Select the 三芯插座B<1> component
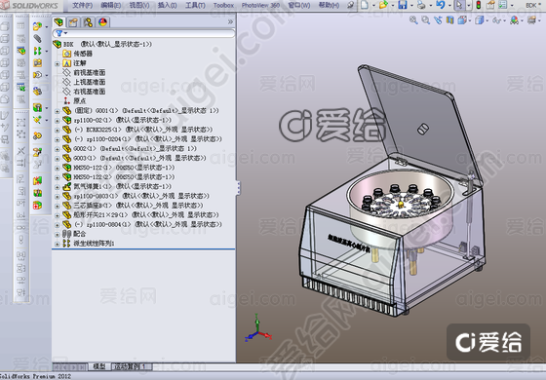The height and width of the screenshot is (380, 546). (x=138, y=206)
